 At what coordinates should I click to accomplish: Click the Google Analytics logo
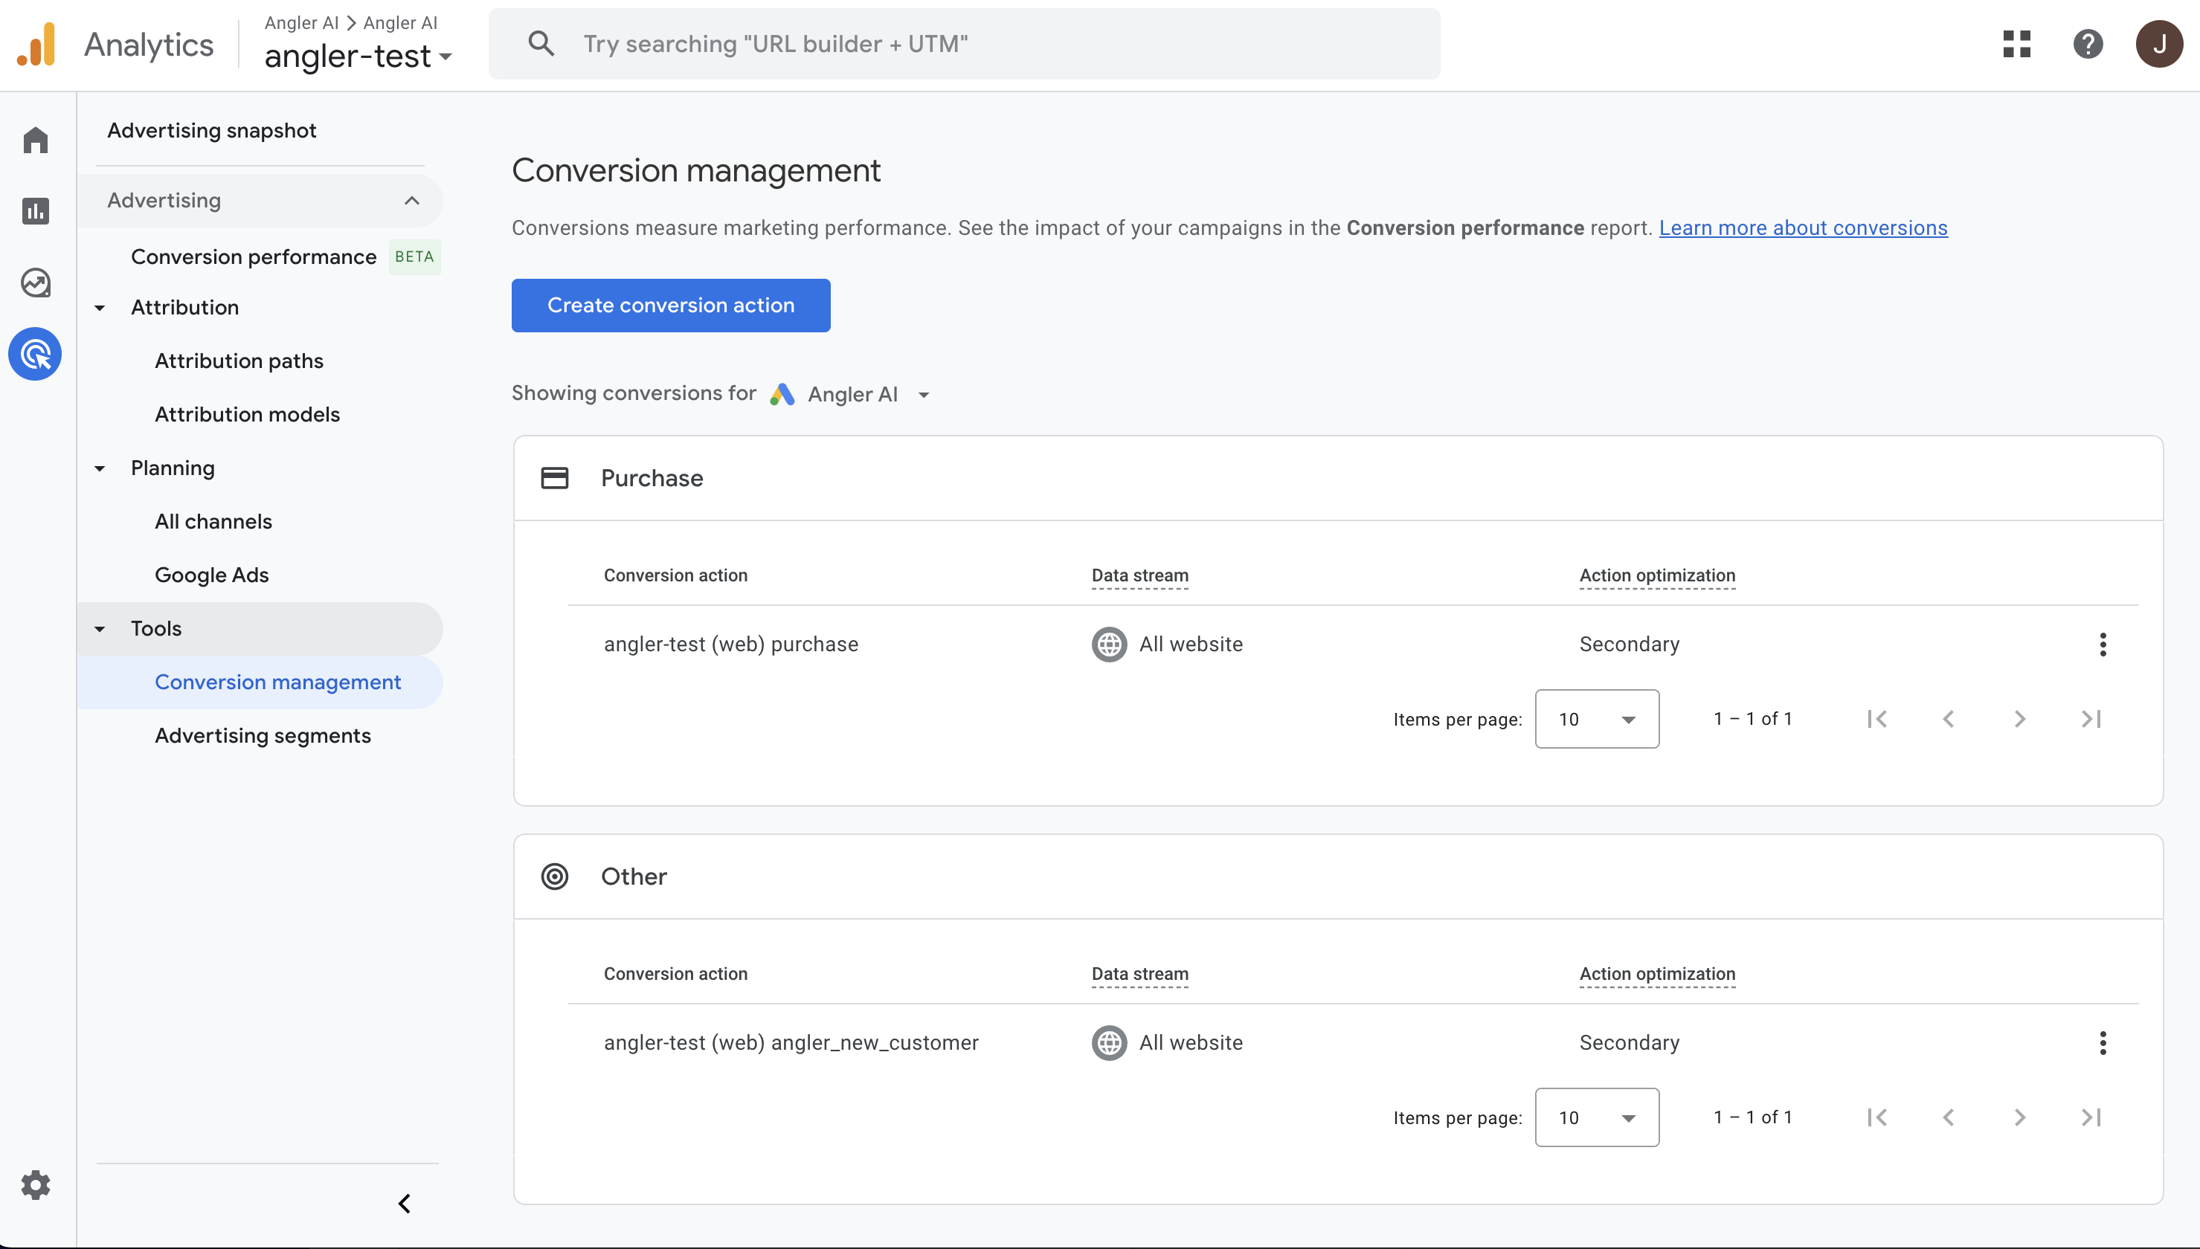tap(36, 45)
